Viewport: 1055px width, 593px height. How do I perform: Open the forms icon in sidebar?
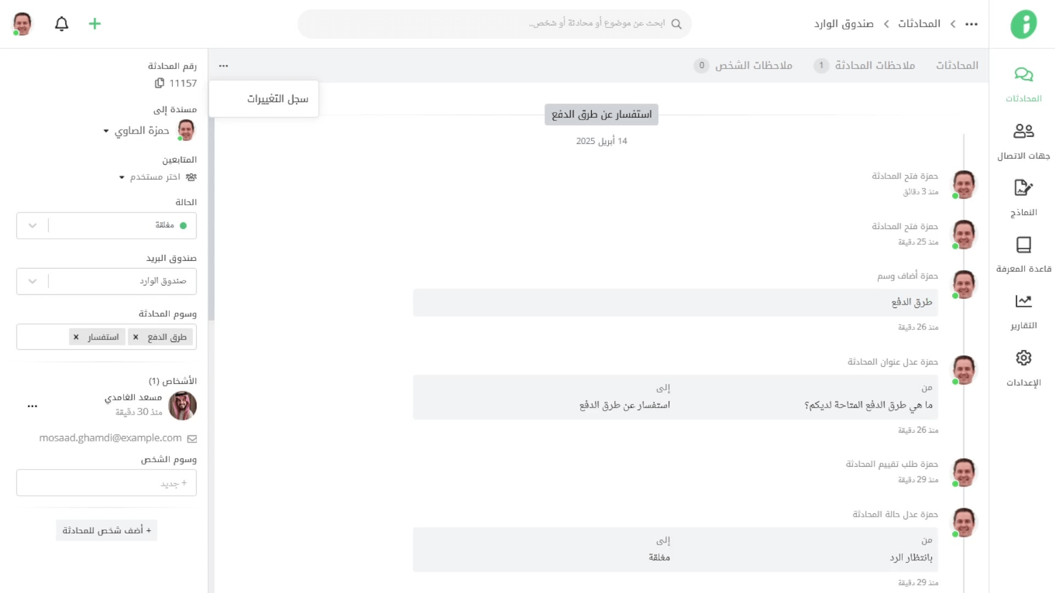1023,188
